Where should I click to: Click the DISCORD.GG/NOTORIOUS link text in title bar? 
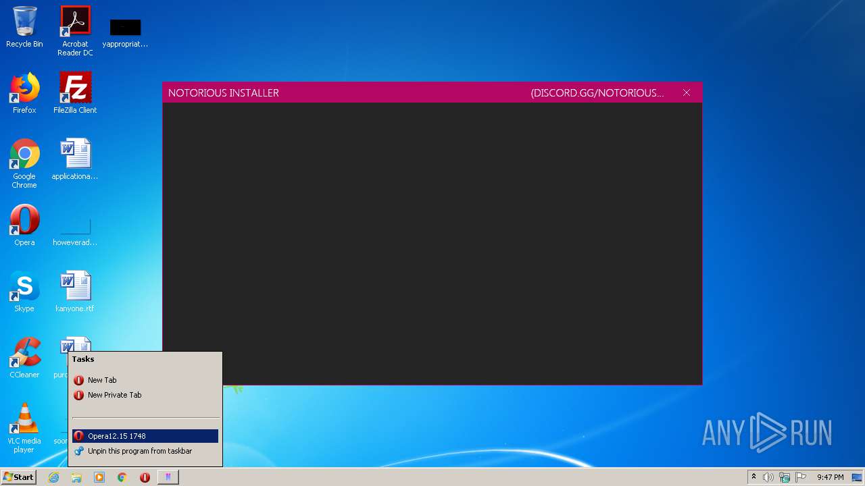point(597,93)
